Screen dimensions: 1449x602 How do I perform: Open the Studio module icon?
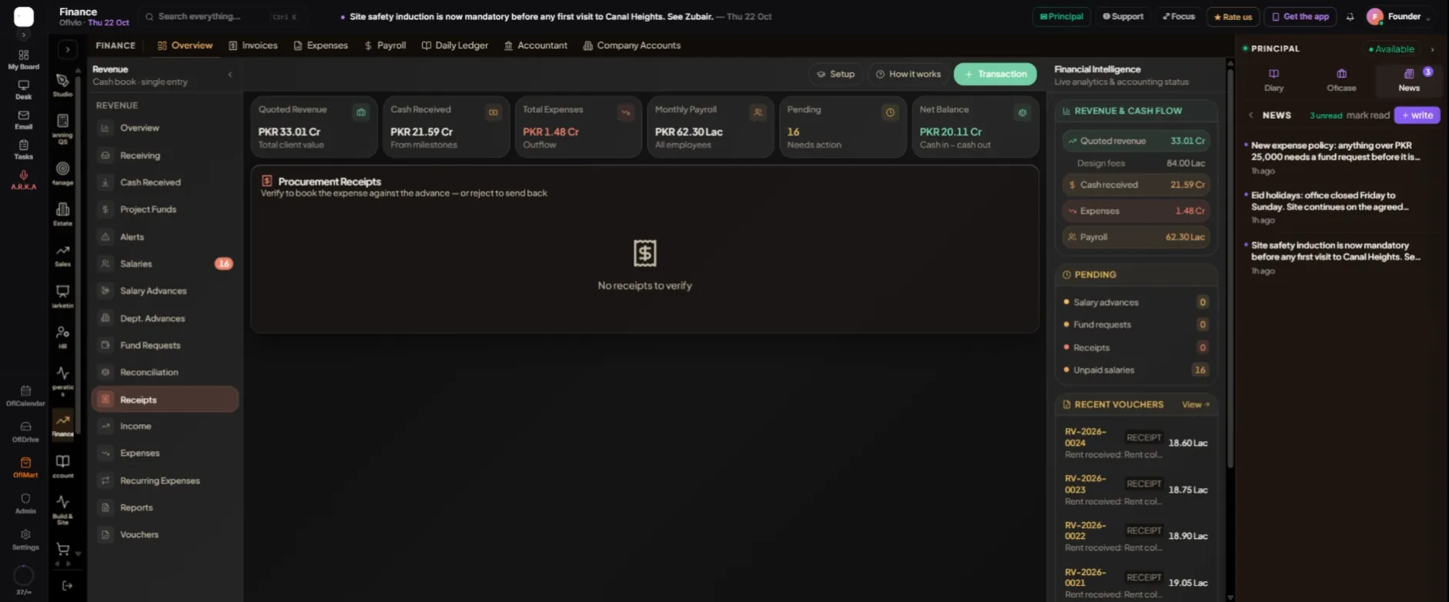[x=63, y=84]
